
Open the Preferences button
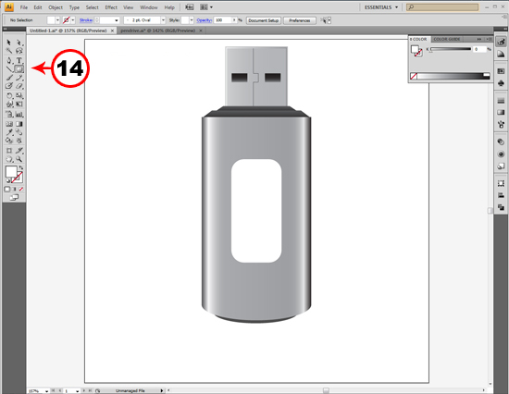click(300, 20)
